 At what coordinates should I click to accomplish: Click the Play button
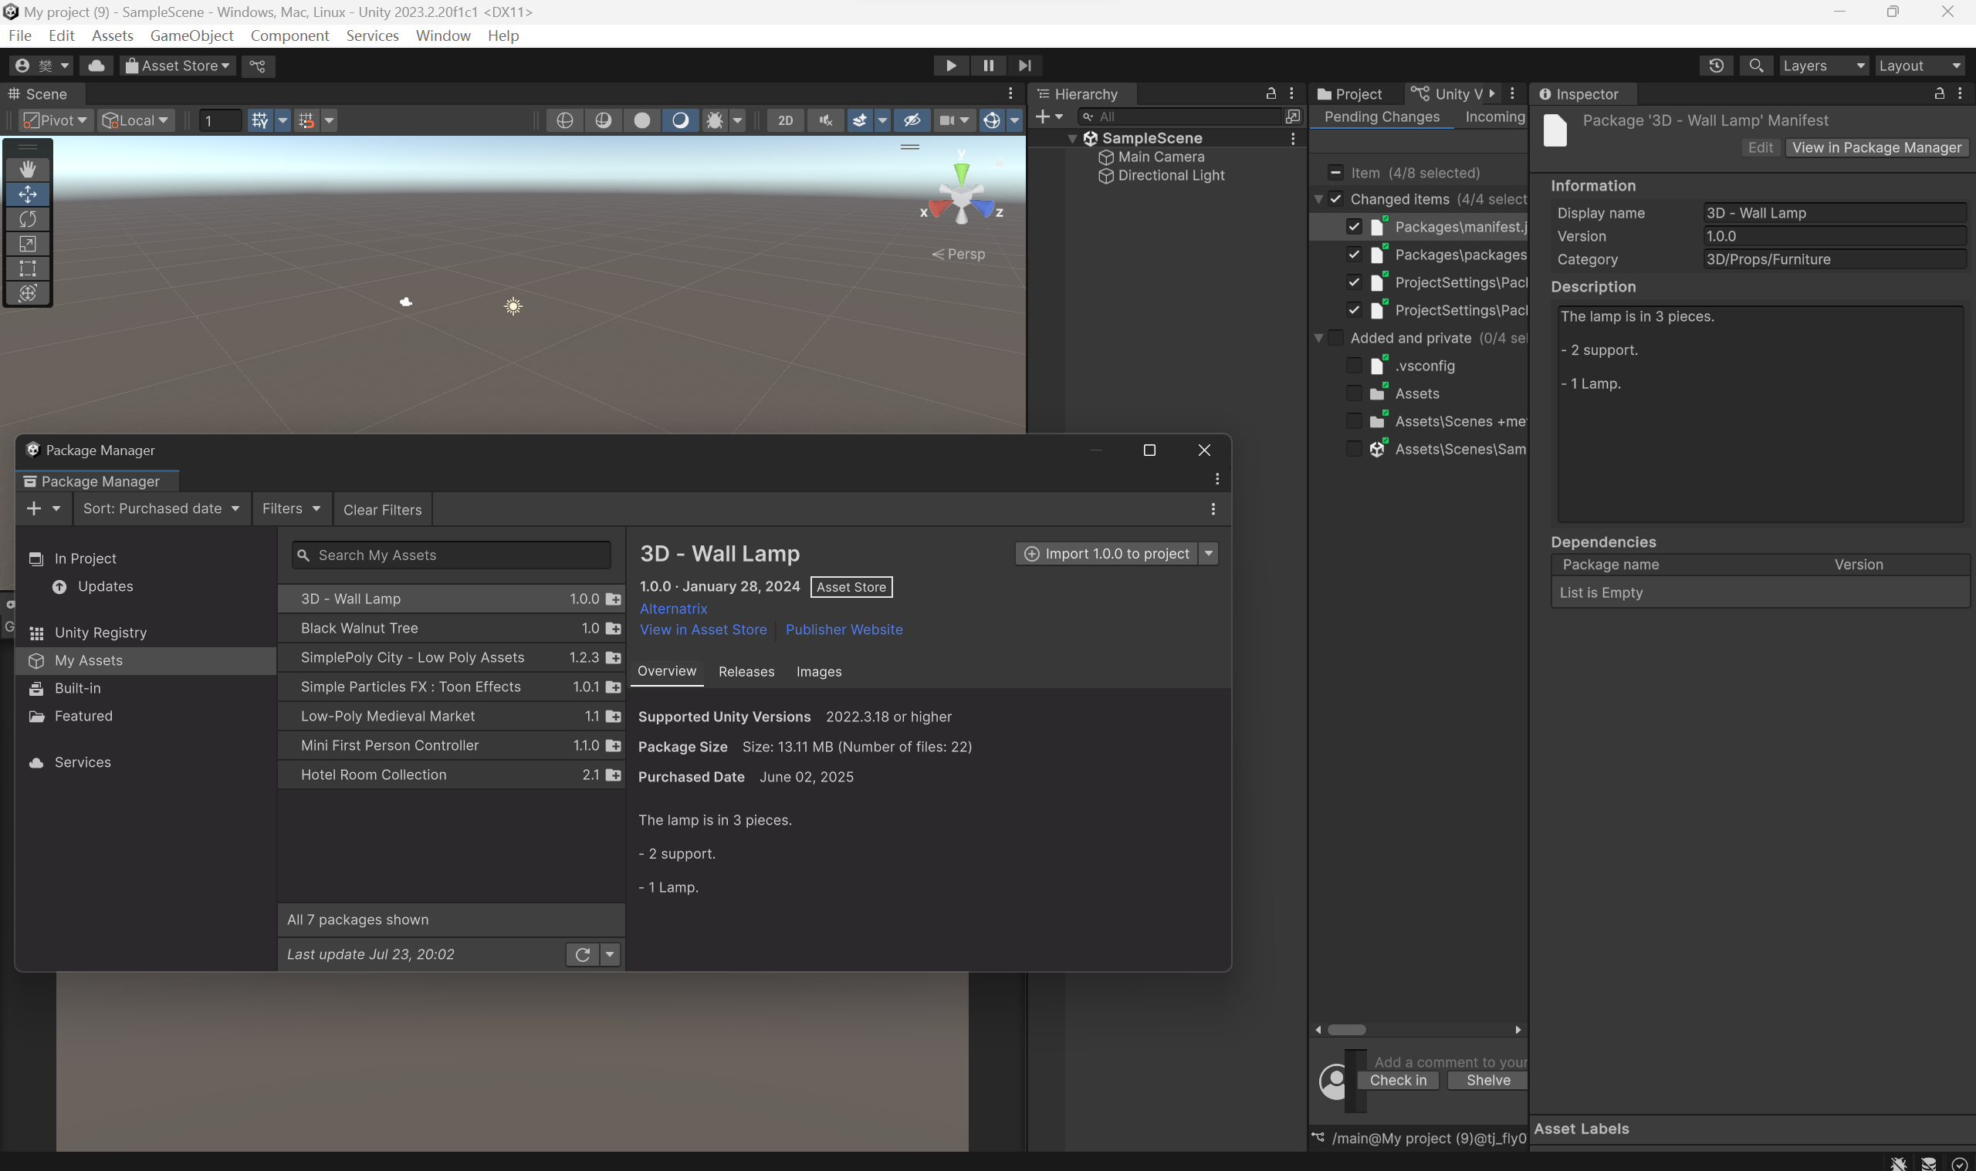click(950, 66)
